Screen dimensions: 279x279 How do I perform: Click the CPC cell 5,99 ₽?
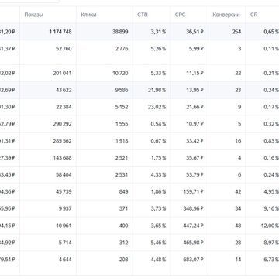pyautogui.click(x=196, y=49)
